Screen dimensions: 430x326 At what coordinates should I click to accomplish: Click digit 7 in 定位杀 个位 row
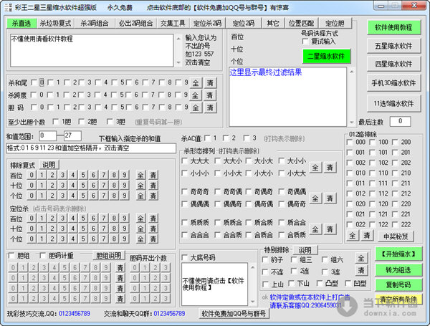click(104, 239)
